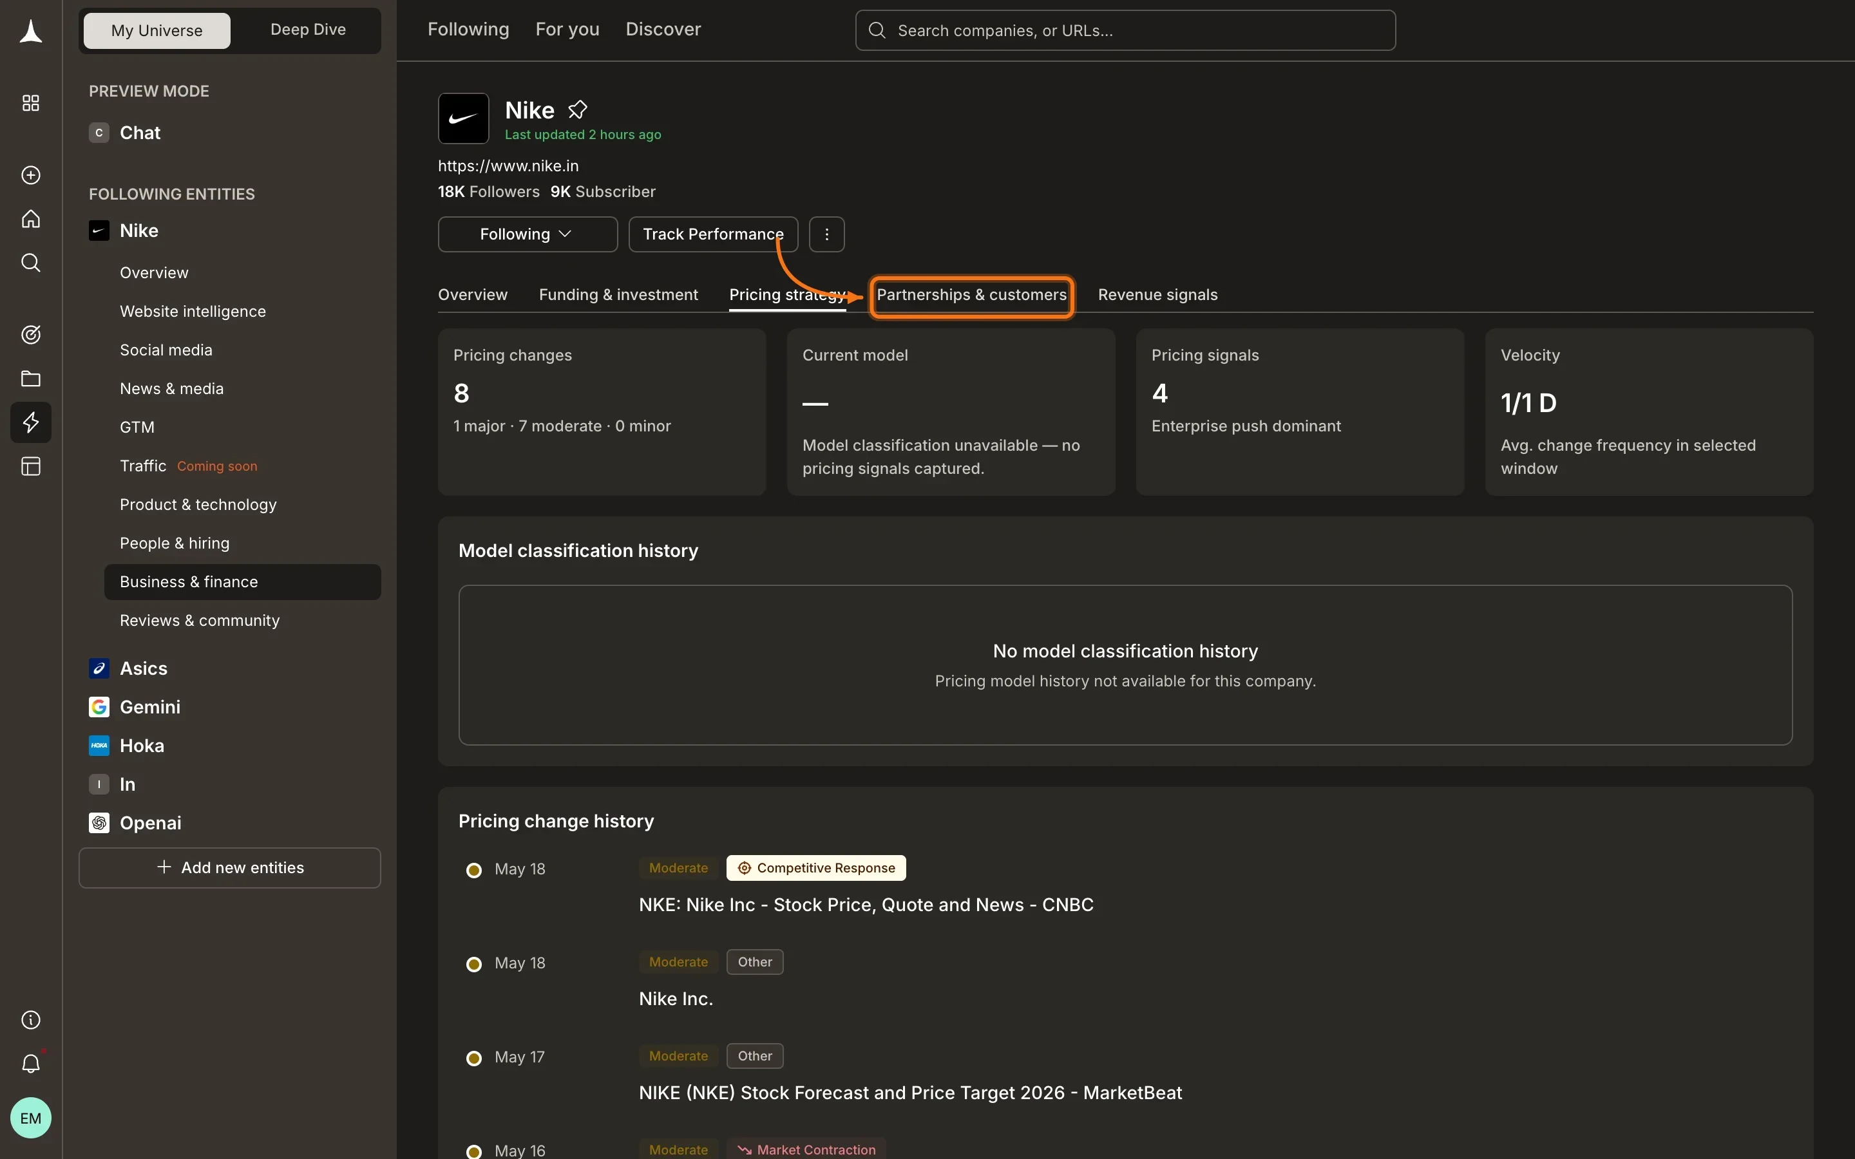Open the 'Nike Inc.' pricing history entry
The image size is (1855, 1159).
676,998
